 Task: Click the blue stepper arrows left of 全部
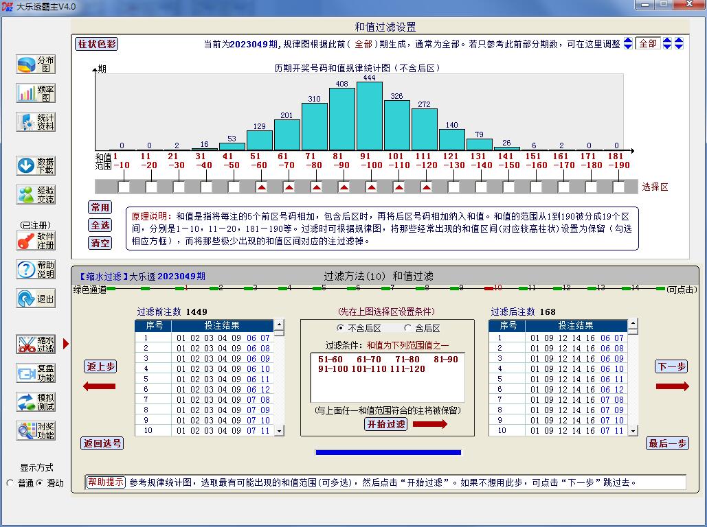[628, 44]
